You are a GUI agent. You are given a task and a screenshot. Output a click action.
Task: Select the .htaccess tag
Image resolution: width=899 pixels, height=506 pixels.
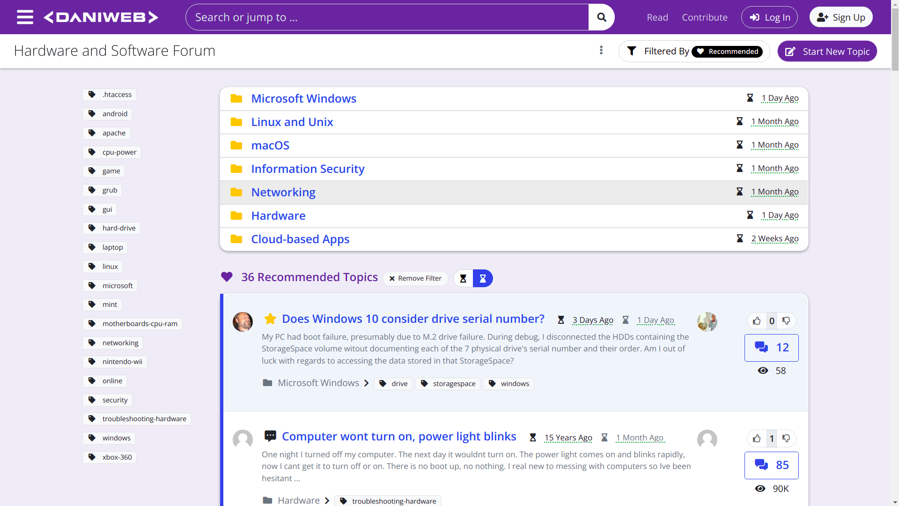tap(110, 95)
